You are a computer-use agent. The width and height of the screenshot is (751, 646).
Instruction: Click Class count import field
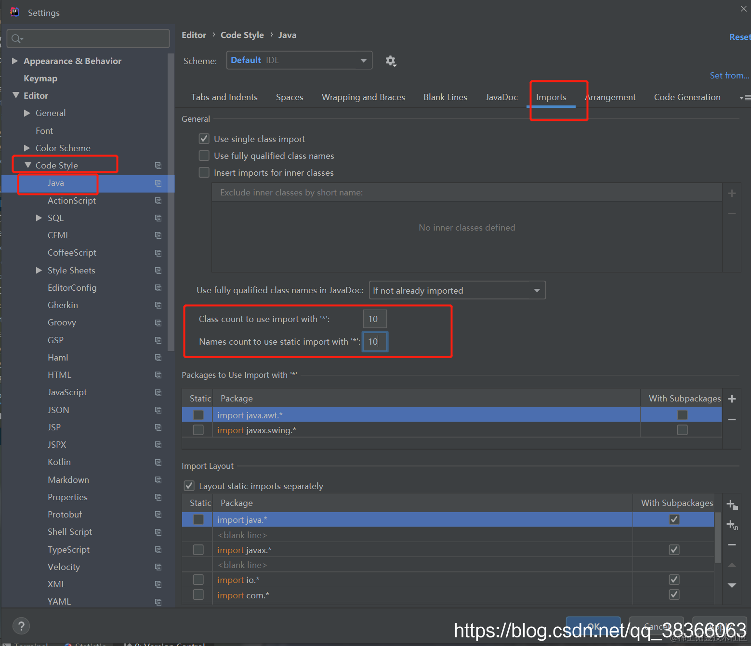point(375,319)
